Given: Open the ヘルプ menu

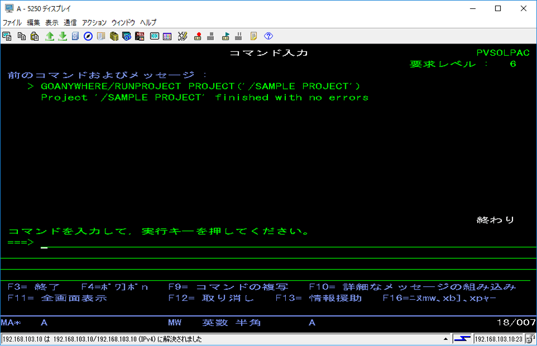Looking at the screenshot, I should click(x=148, y=22).
